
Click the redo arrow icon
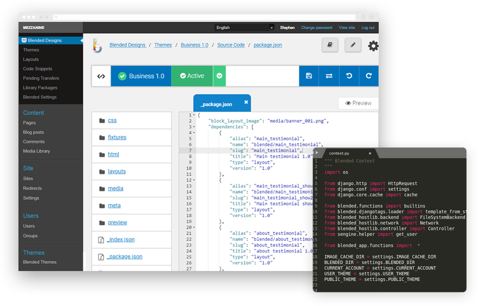[x=368, y=76]
